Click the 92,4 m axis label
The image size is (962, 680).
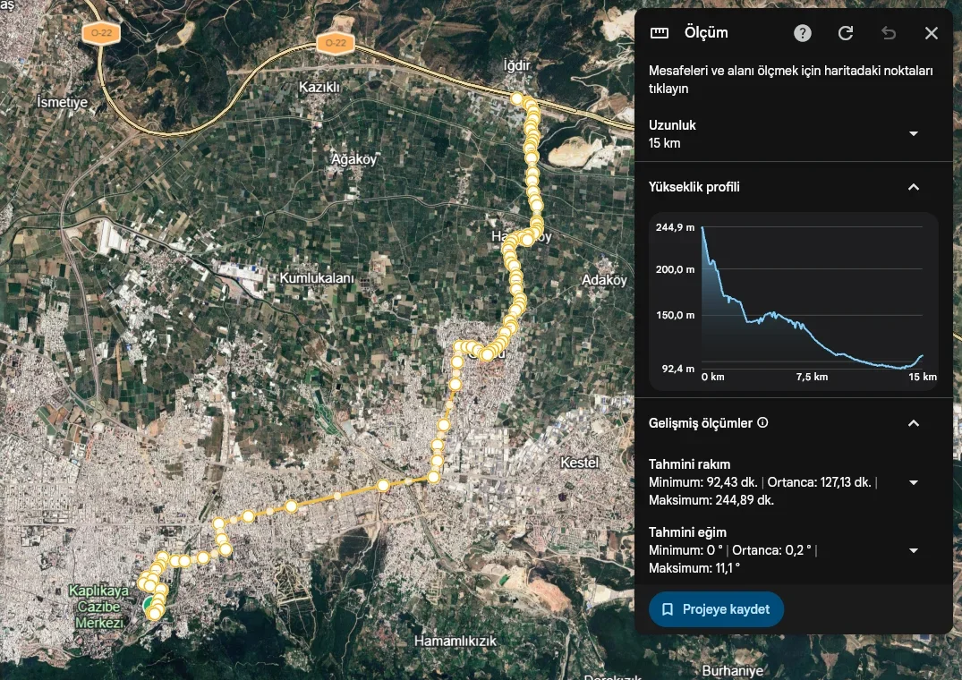click(x=678, y=369)
